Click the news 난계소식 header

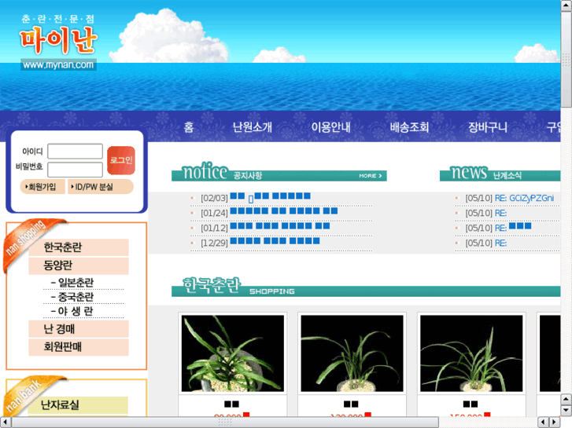point(500,173)
